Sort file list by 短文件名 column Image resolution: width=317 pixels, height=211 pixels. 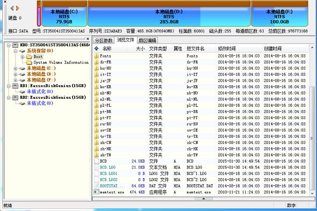point(195,48)
